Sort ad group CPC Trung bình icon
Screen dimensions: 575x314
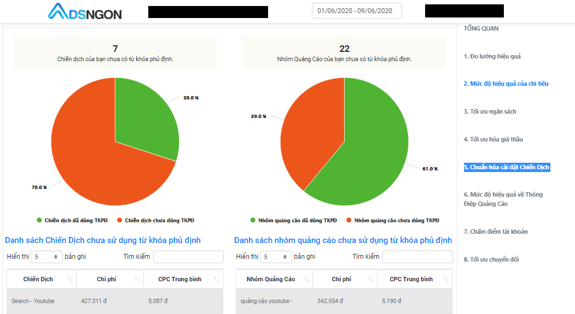(x=446, y=279)
